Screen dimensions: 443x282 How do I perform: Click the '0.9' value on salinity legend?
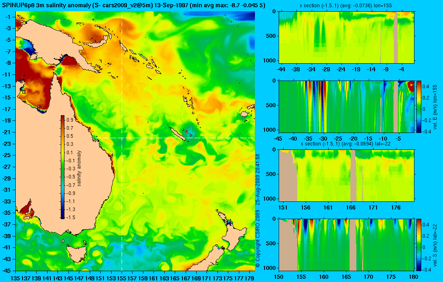pos(70,120)
